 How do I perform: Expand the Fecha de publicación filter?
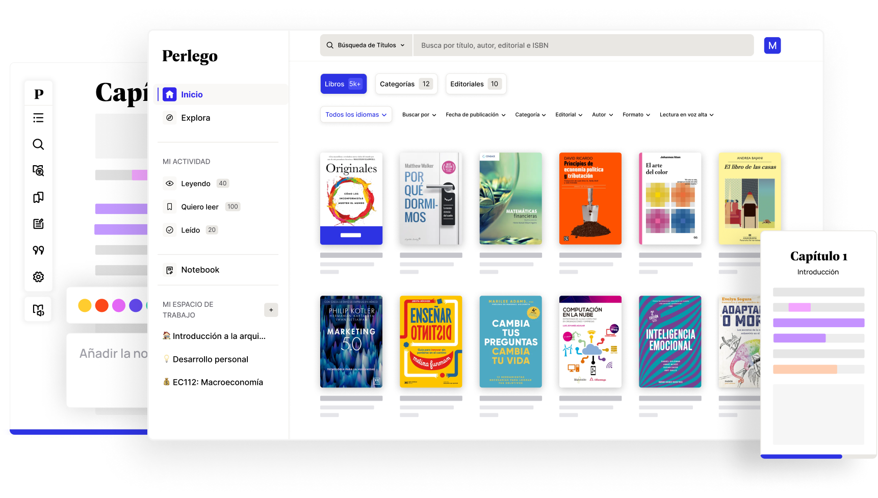click(475, 115)
